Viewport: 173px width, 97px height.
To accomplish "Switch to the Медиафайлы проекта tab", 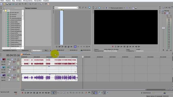I will pyautogui.click(x=10, y=50).
